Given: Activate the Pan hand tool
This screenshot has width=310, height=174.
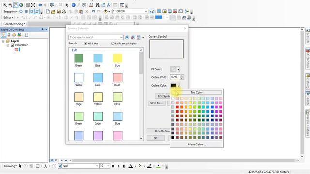Looking at the screenshot, I should pyautogui.click(x=15, y=5).
